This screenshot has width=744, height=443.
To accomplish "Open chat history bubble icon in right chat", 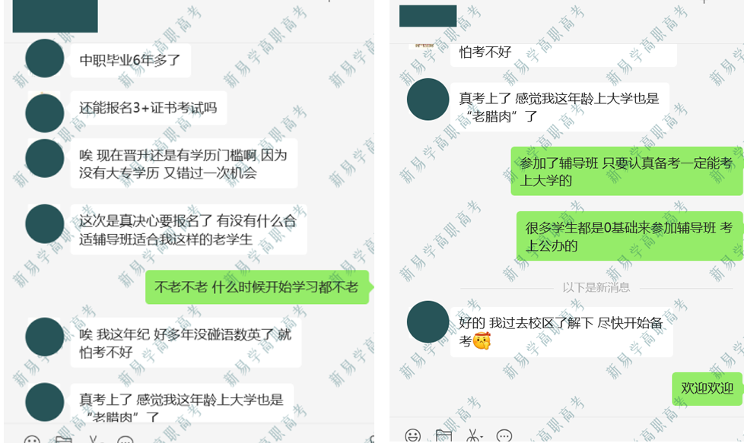I will (x=504, y=436).
